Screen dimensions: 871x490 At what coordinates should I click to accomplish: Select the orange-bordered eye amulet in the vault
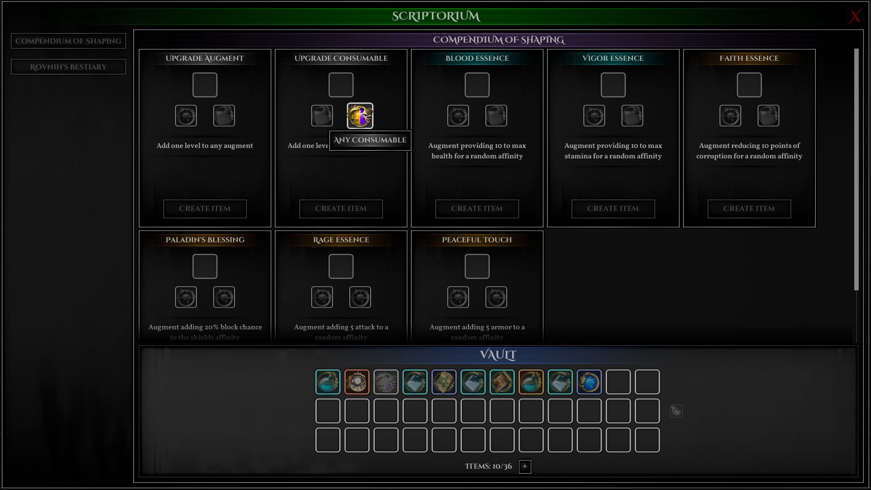[x=357, y=382]
